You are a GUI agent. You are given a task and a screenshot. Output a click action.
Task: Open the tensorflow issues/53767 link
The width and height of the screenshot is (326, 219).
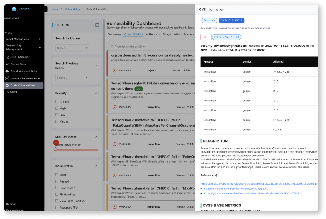pyautogui.click(x=236, y=189)
